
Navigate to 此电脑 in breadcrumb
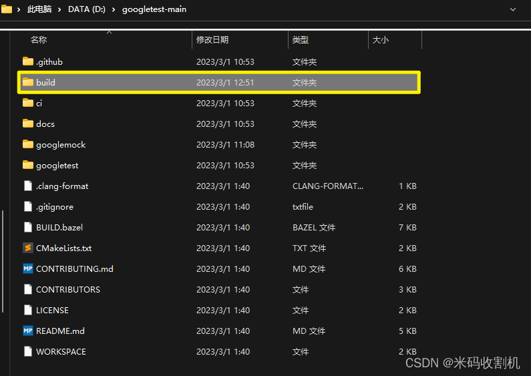point(39,9)
